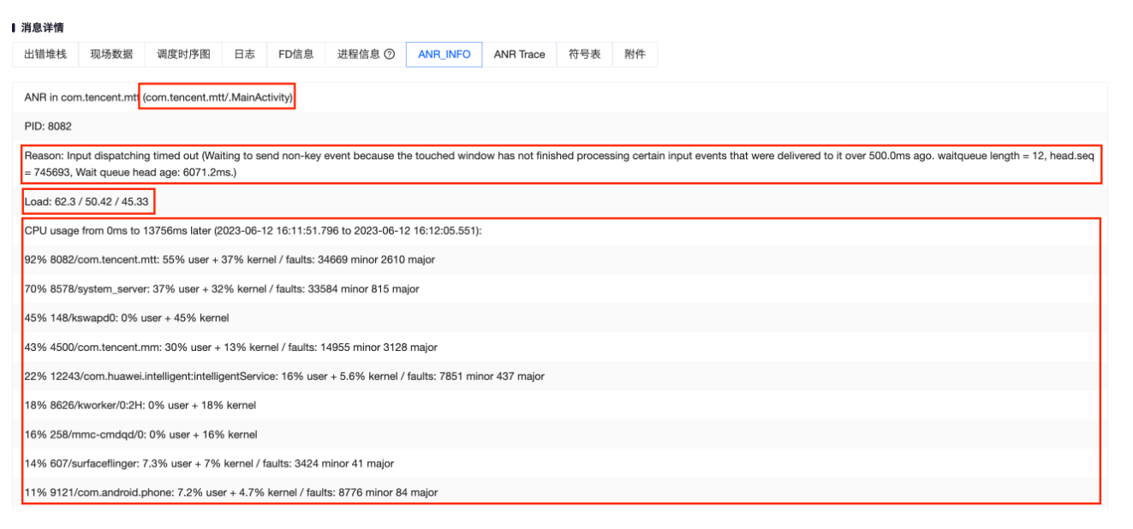Viewport: 1133px width, 529px height.
Task: Open the ANR Trace tab
Action: (x=519, y=54)
